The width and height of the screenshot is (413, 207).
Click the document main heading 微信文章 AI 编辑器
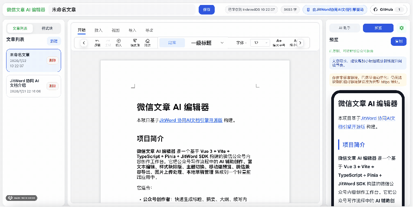pyautogui.click(x=173, y=107)
